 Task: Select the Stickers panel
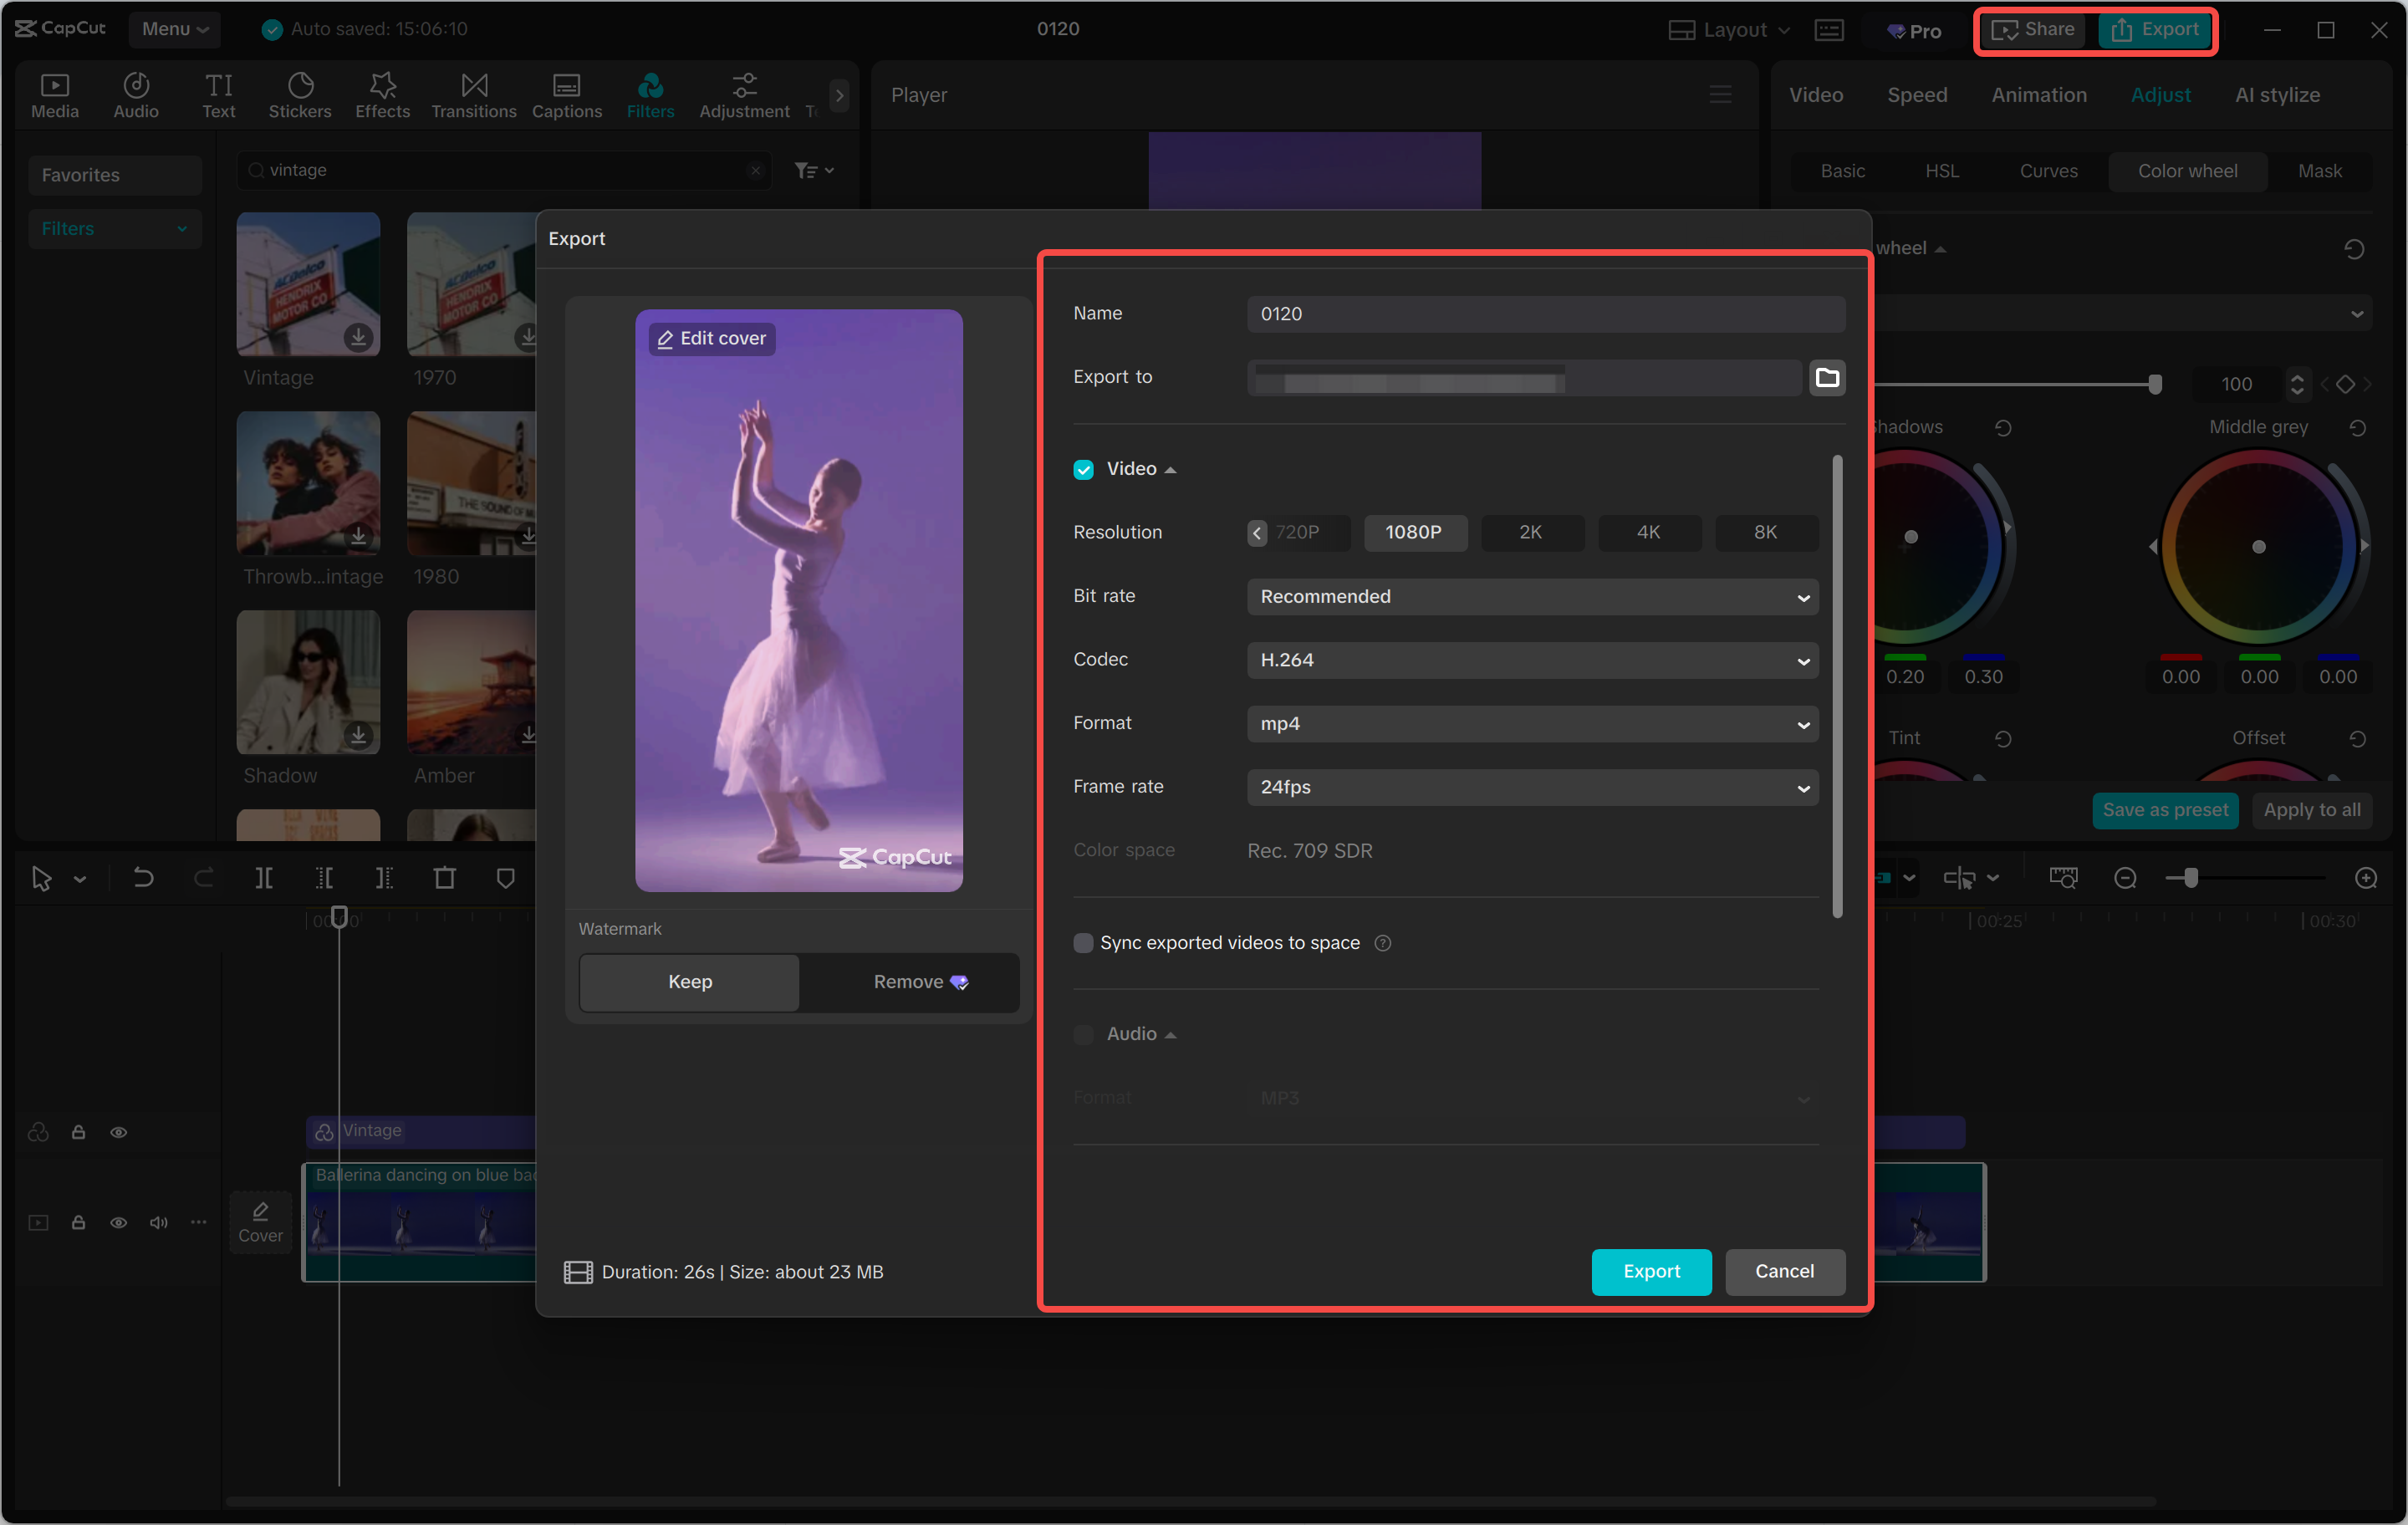click(x=300, y=95)
